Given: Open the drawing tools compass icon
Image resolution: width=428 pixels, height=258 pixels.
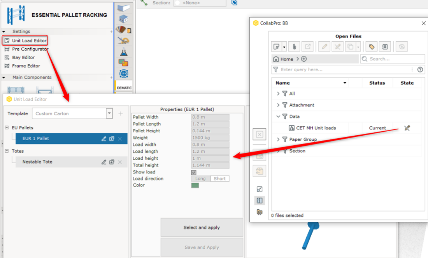Looking at the screenshot, I should click(x=123, y=41).
